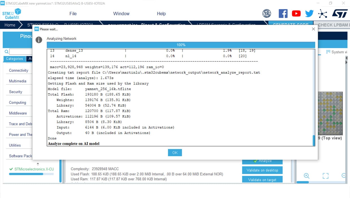
Task: Expand the Connectivity category
Action: pos(19,70)
